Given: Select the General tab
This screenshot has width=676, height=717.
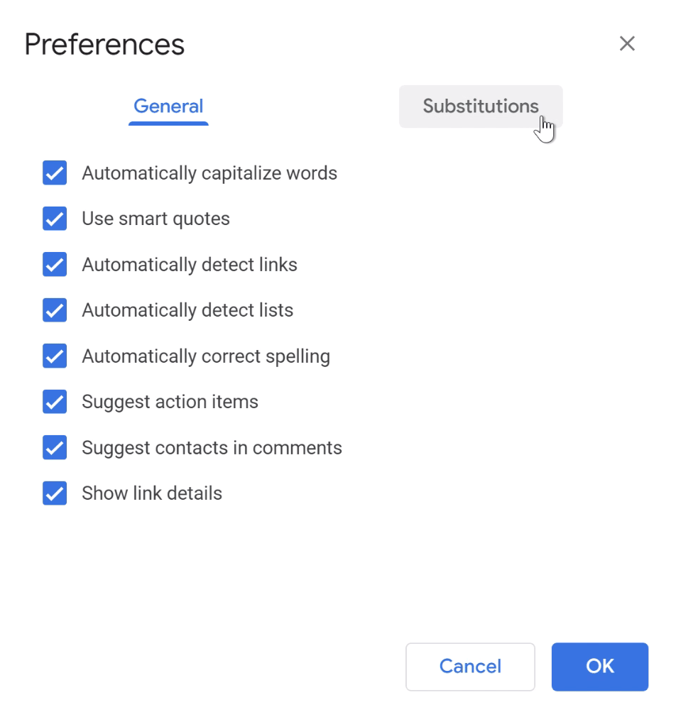Looking at the screenshot, I should point(168,106).
